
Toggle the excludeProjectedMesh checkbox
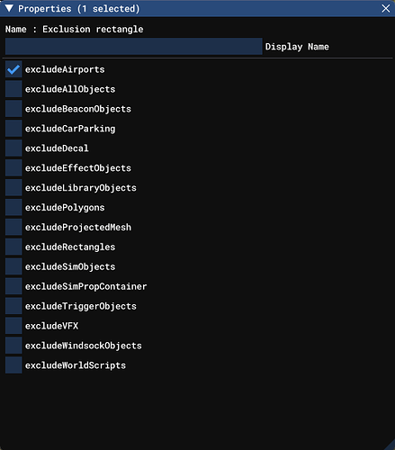pos(13,227)
